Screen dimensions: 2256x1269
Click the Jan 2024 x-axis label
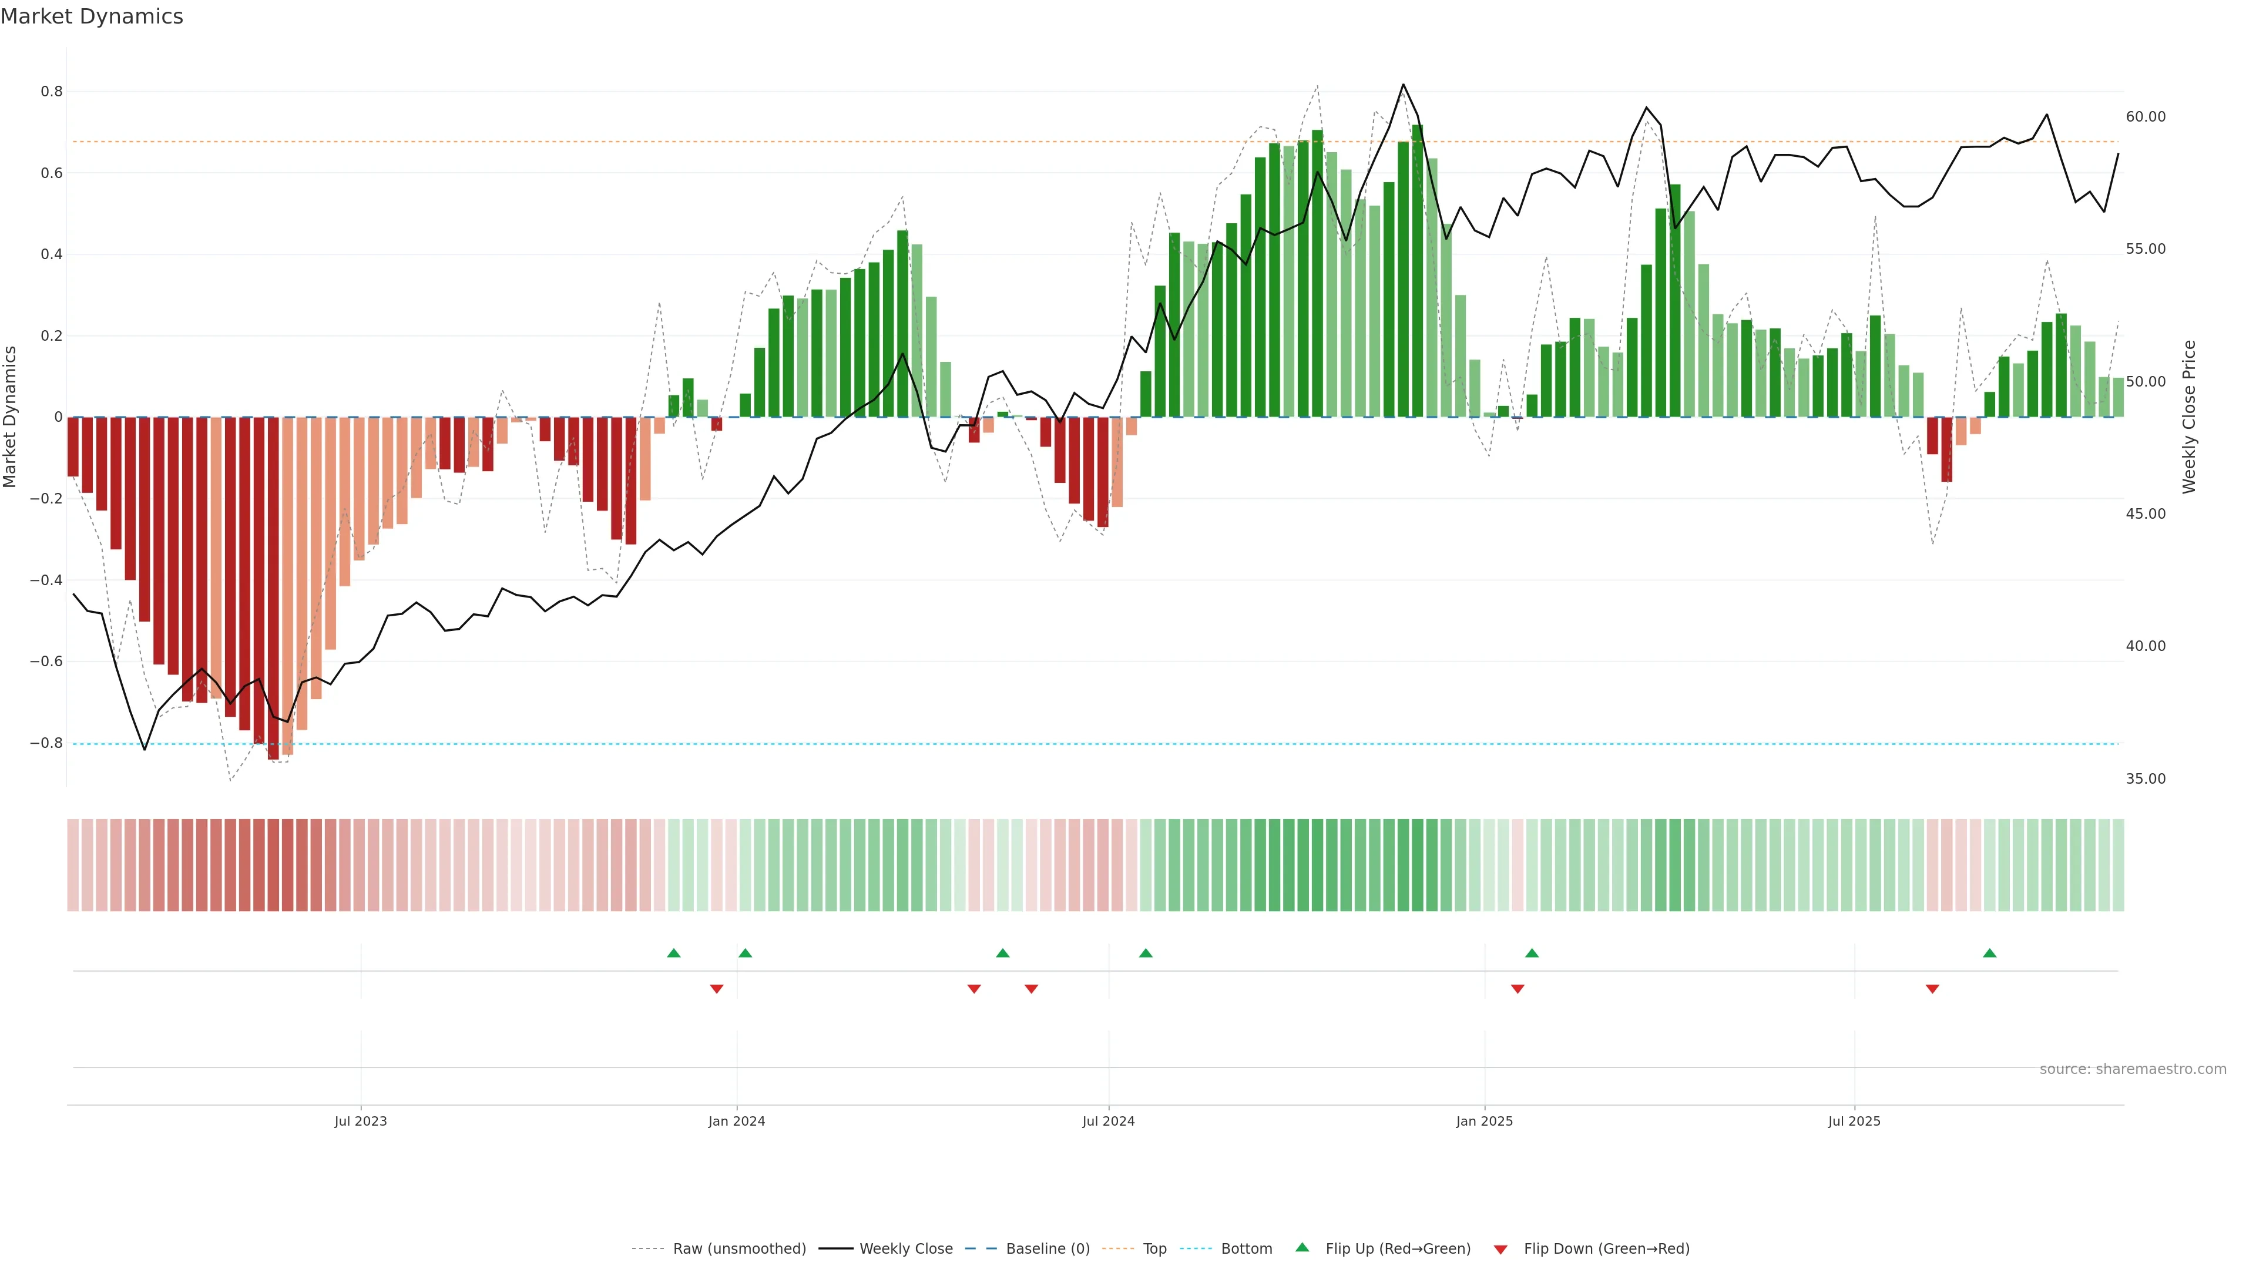point(737,1121)
